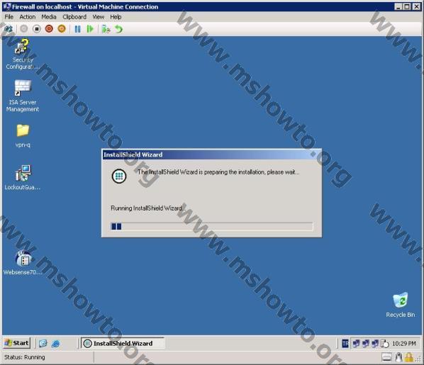Select the Websense70... desktop icon
The height and width of the screenshot is (365, 424).
23,263
